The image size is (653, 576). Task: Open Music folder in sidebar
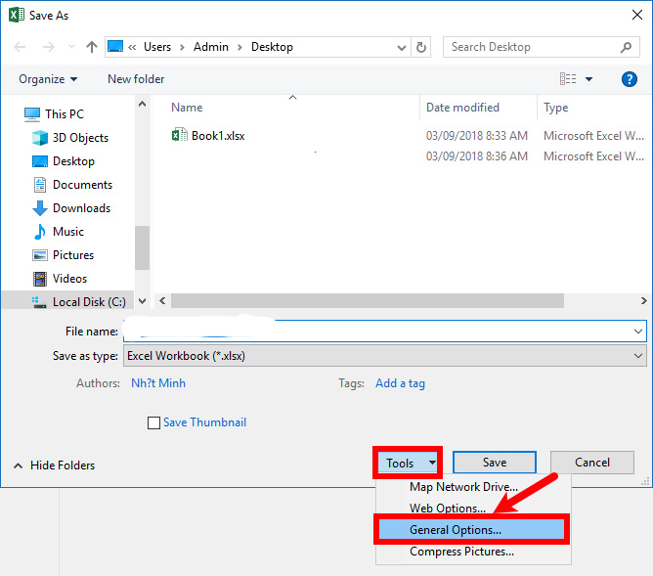click(68, 232)
